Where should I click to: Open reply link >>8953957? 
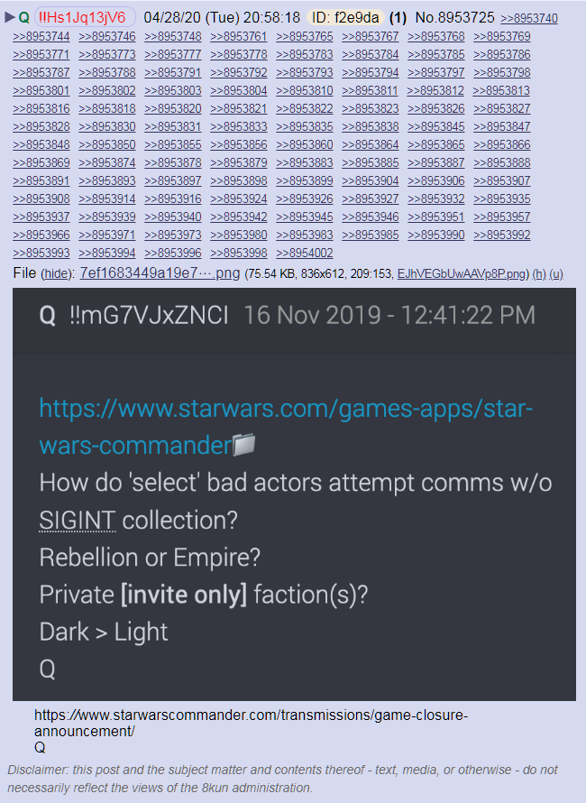[502, 217]
